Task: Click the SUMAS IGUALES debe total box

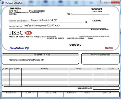Action: pos(100,88)
